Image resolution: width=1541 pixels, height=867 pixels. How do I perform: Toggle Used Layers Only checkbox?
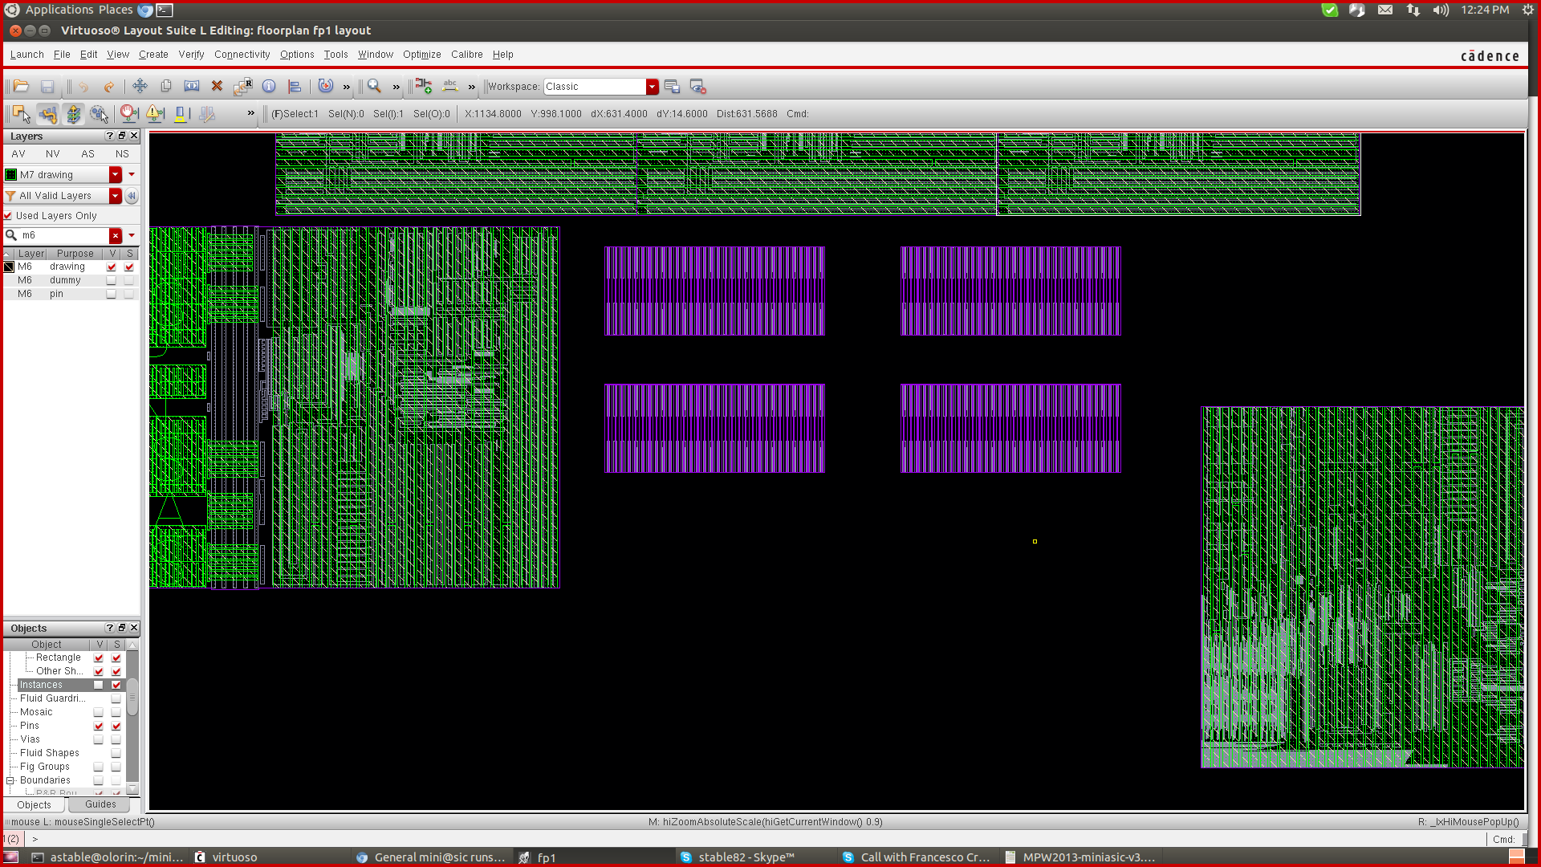(x=8, y=216)
